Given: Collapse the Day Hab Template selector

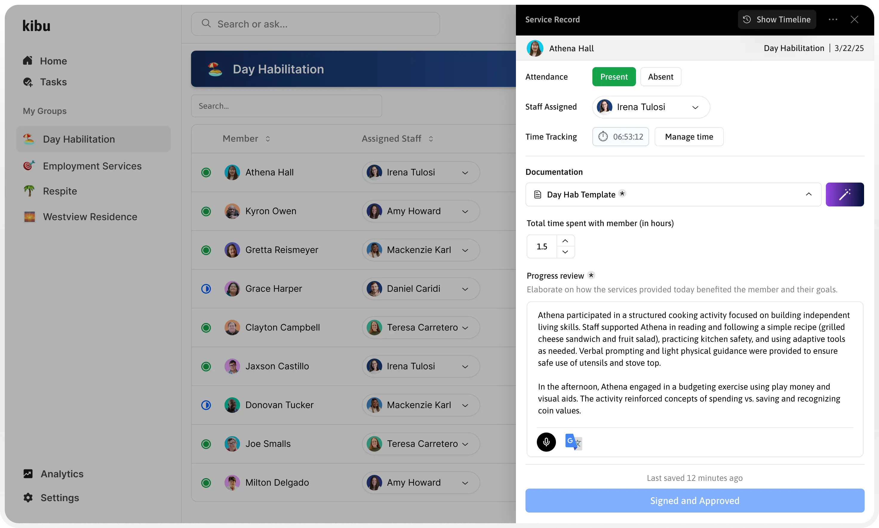Looking at the screenshot, I should coord(809,194).
